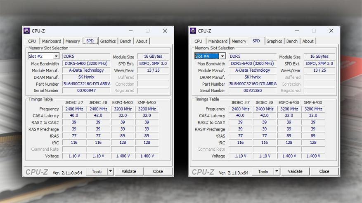Image resolution: width=362 pixels, height=203 pixels.
Task: Open the Bench tab in the left window
Action: [125, 41]
